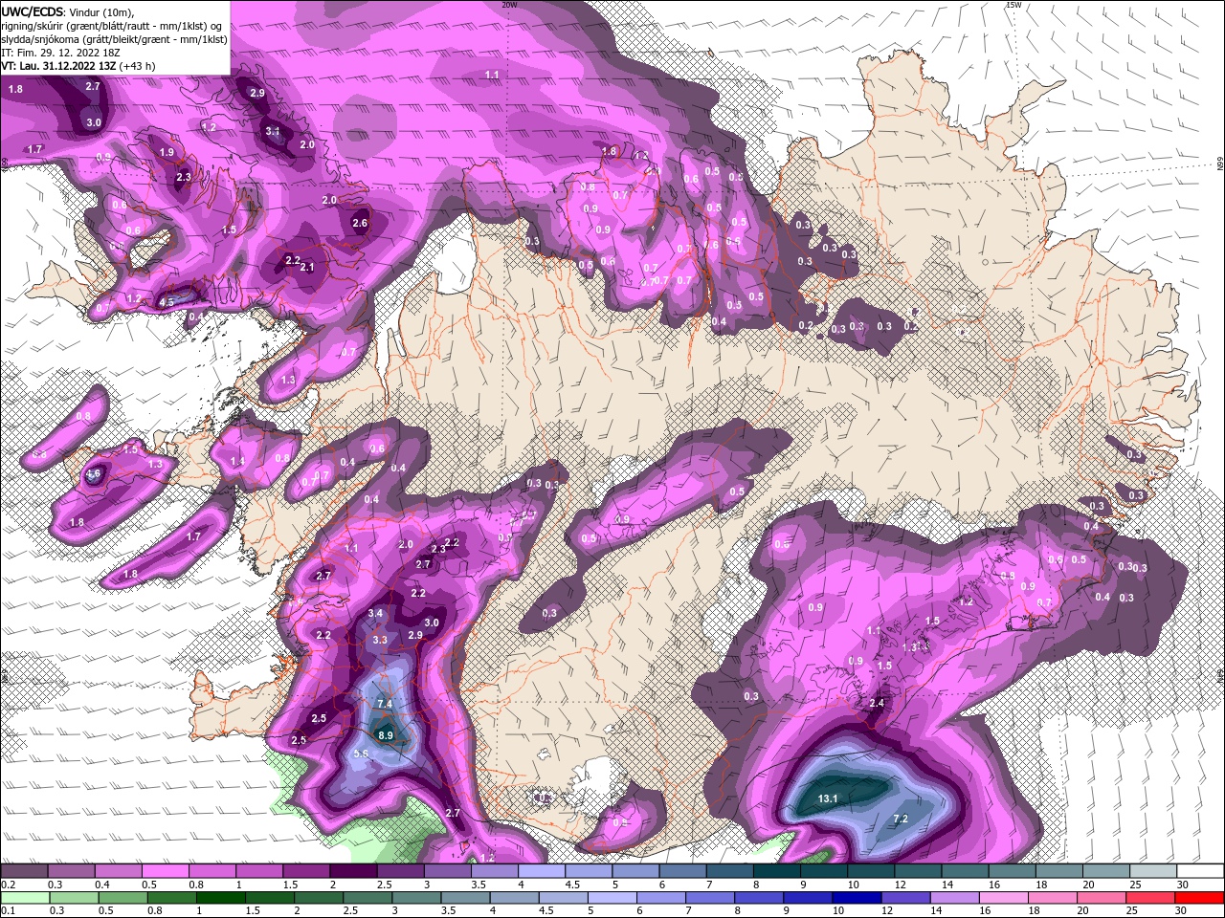1225x918 pixels.
Task: Click the 4.5 value in the northwest
Action: pyautogui.click(x=167, y=302)
